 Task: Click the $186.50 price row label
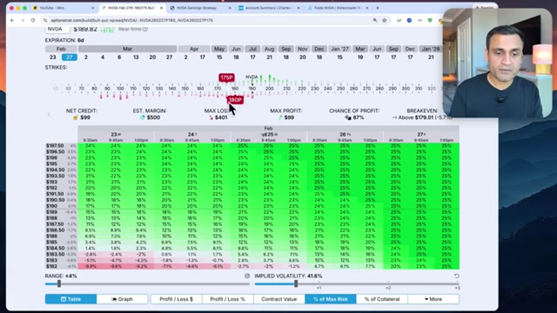click(55, 230)
